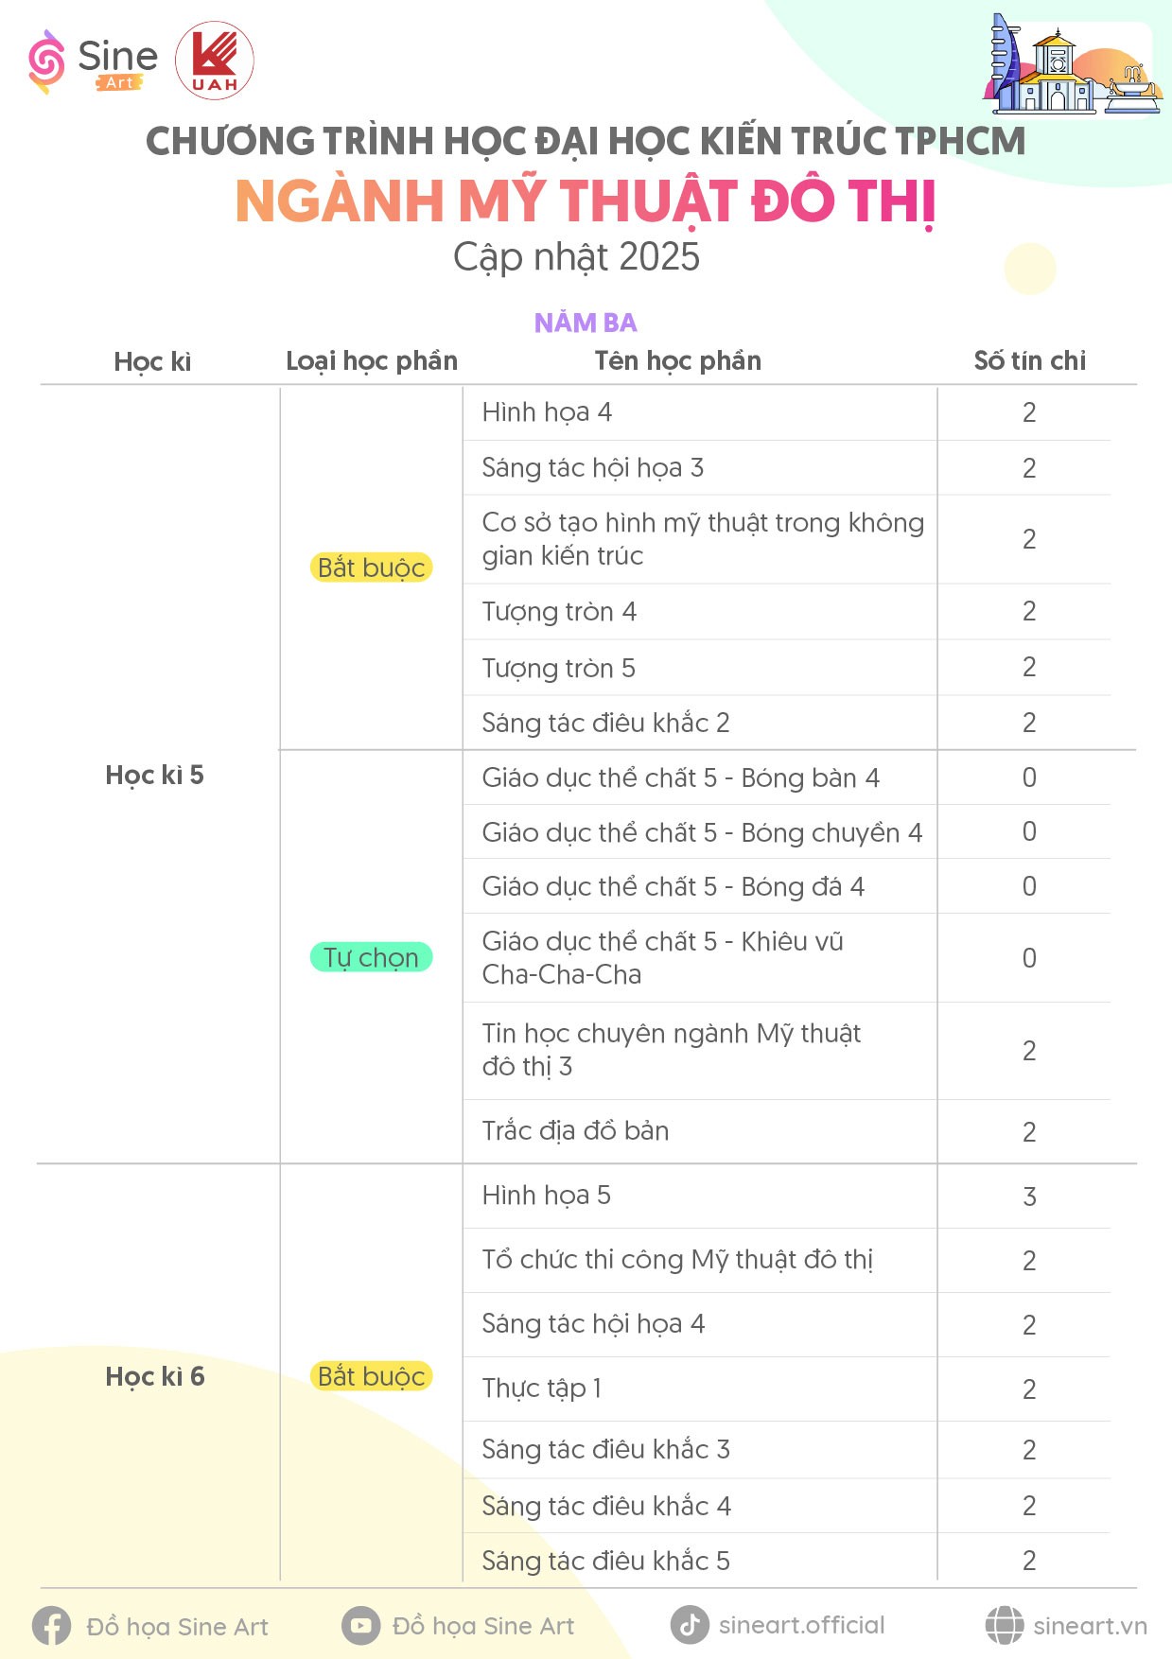Open the sineart.vn website link
The height and width of the screenshot is (1659, 1172).
click(x=1090, y=1626)
